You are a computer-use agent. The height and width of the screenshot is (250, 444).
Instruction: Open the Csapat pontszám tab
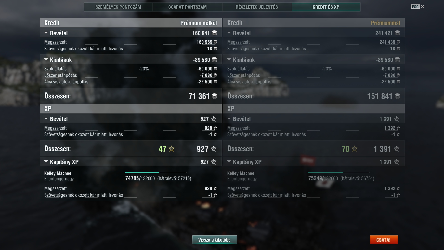[188, 7]
